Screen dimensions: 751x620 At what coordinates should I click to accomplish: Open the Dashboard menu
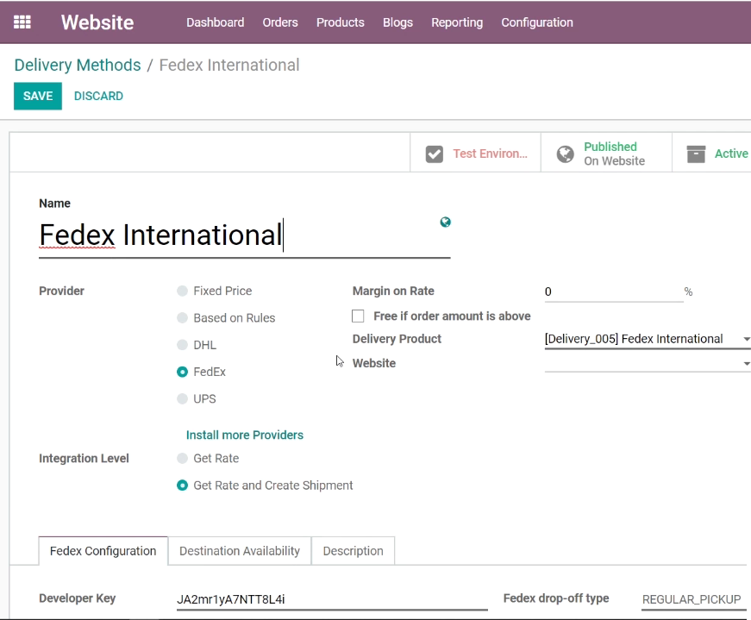215,22
